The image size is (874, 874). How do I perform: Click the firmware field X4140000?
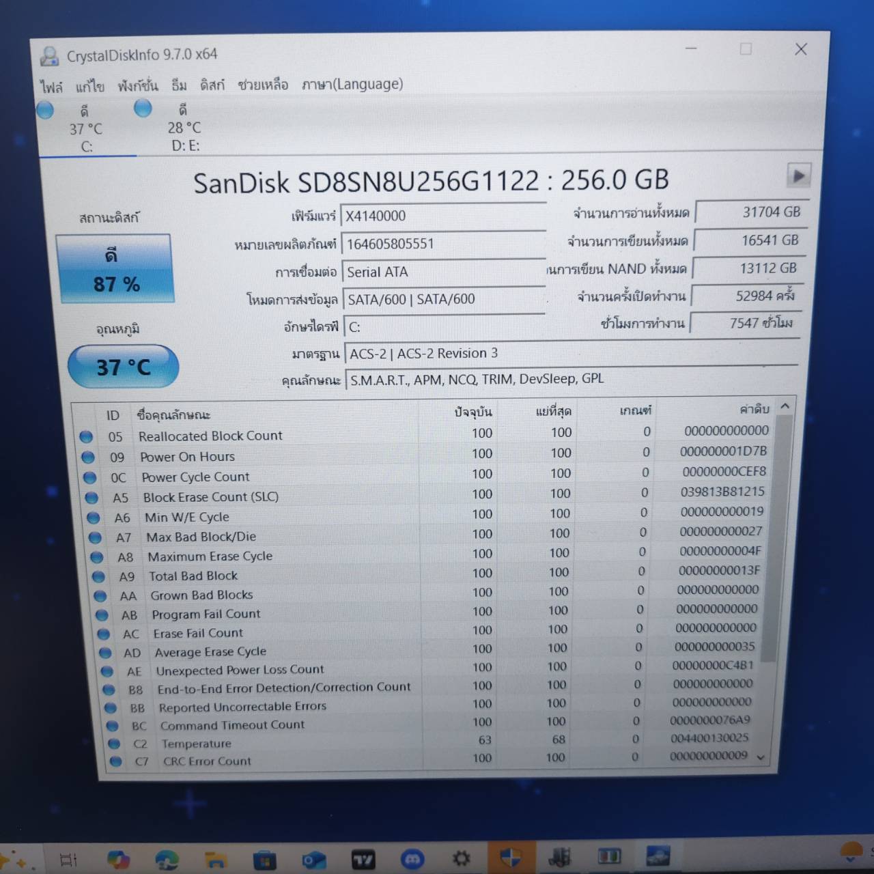point(442,216)
